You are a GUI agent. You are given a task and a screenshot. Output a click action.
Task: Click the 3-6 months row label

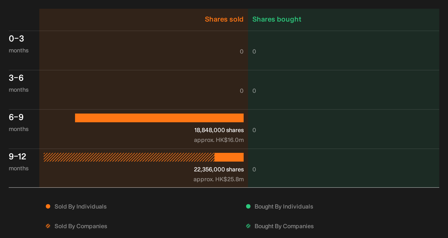click(x=19, y=84)
